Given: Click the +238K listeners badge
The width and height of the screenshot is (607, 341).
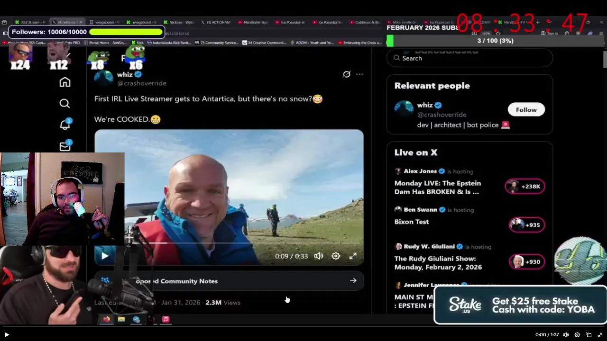Looking at the screenshot, I should (x=525, y=186).
